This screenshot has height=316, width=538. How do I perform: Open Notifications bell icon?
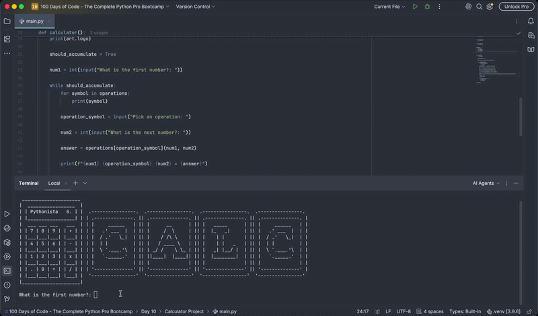pos(531,22)
